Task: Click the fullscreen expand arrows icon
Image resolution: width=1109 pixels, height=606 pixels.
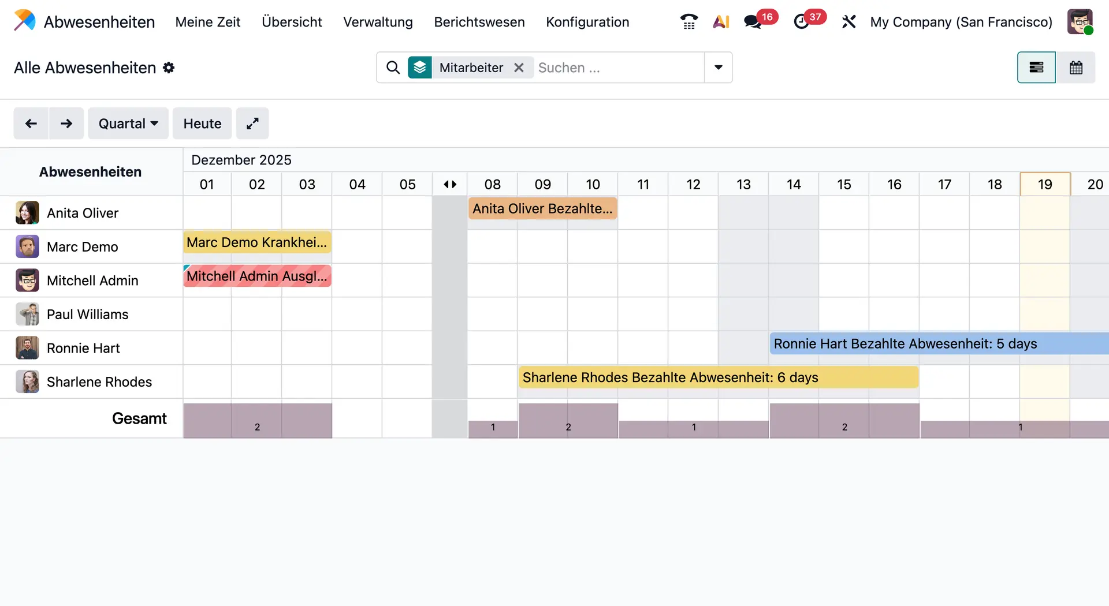Action: pyautogui.click(x=252, y=124)
